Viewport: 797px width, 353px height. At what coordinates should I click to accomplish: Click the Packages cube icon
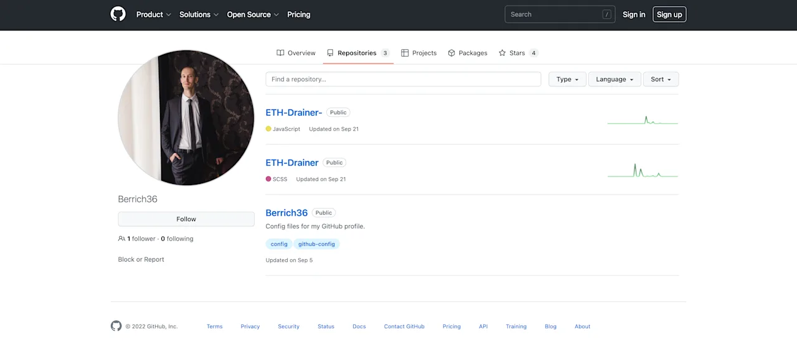coord(451,53)
